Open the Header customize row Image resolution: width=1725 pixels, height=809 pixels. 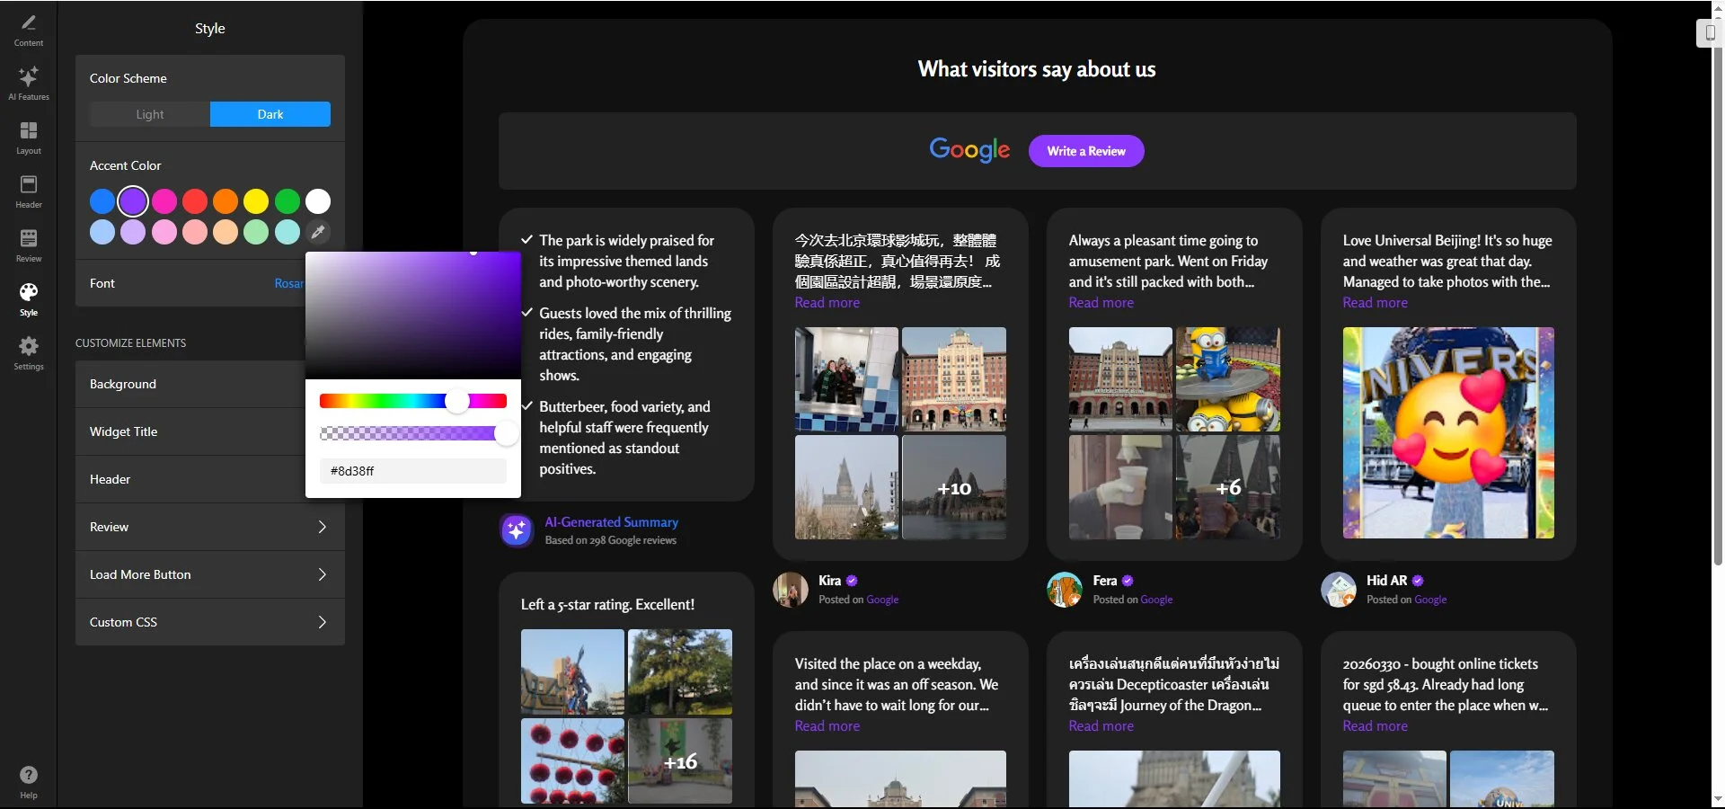pos(190,479)
